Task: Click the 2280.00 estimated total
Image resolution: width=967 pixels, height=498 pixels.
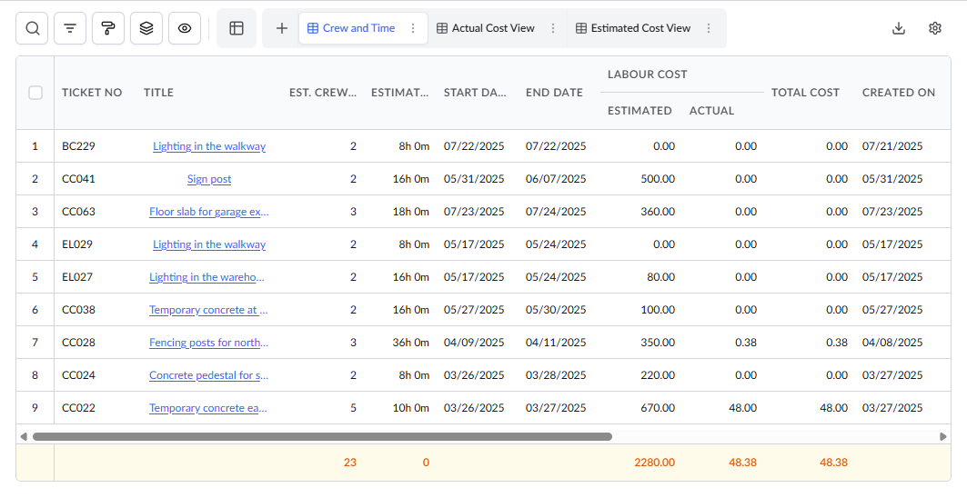Action: point(654,463)
